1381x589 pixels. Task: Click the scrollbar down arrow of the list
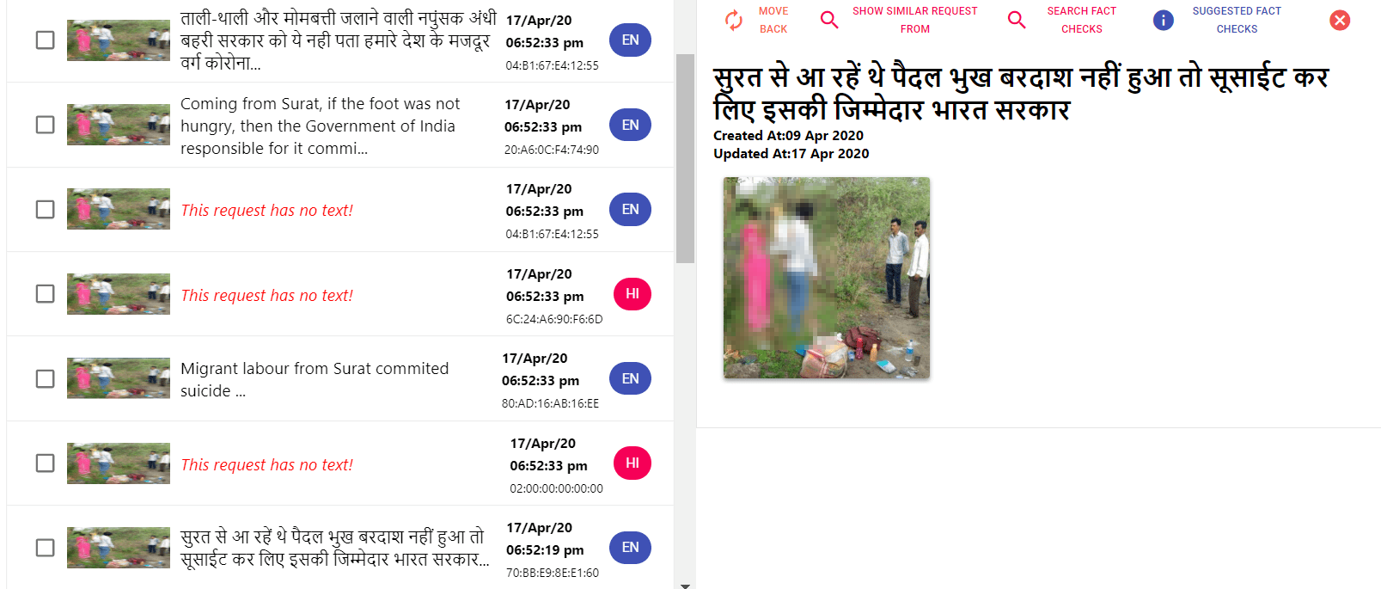coord(685,585)
